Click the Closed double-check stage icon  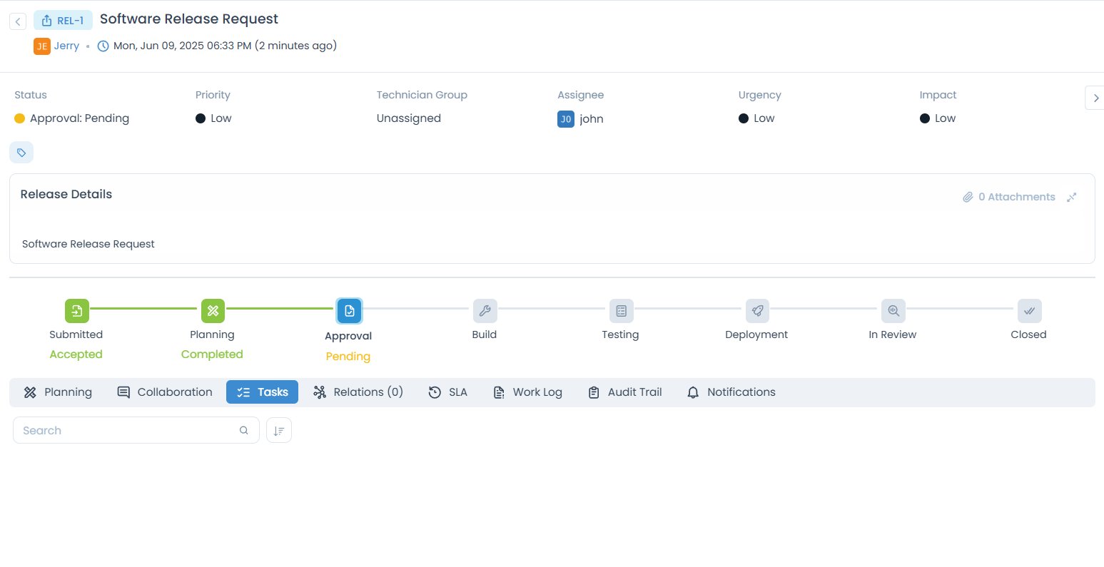(x=1028, y=310)
